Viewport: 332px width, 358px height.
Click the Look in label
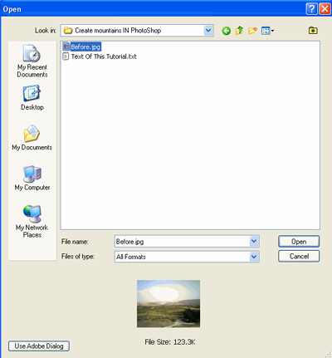46,31
